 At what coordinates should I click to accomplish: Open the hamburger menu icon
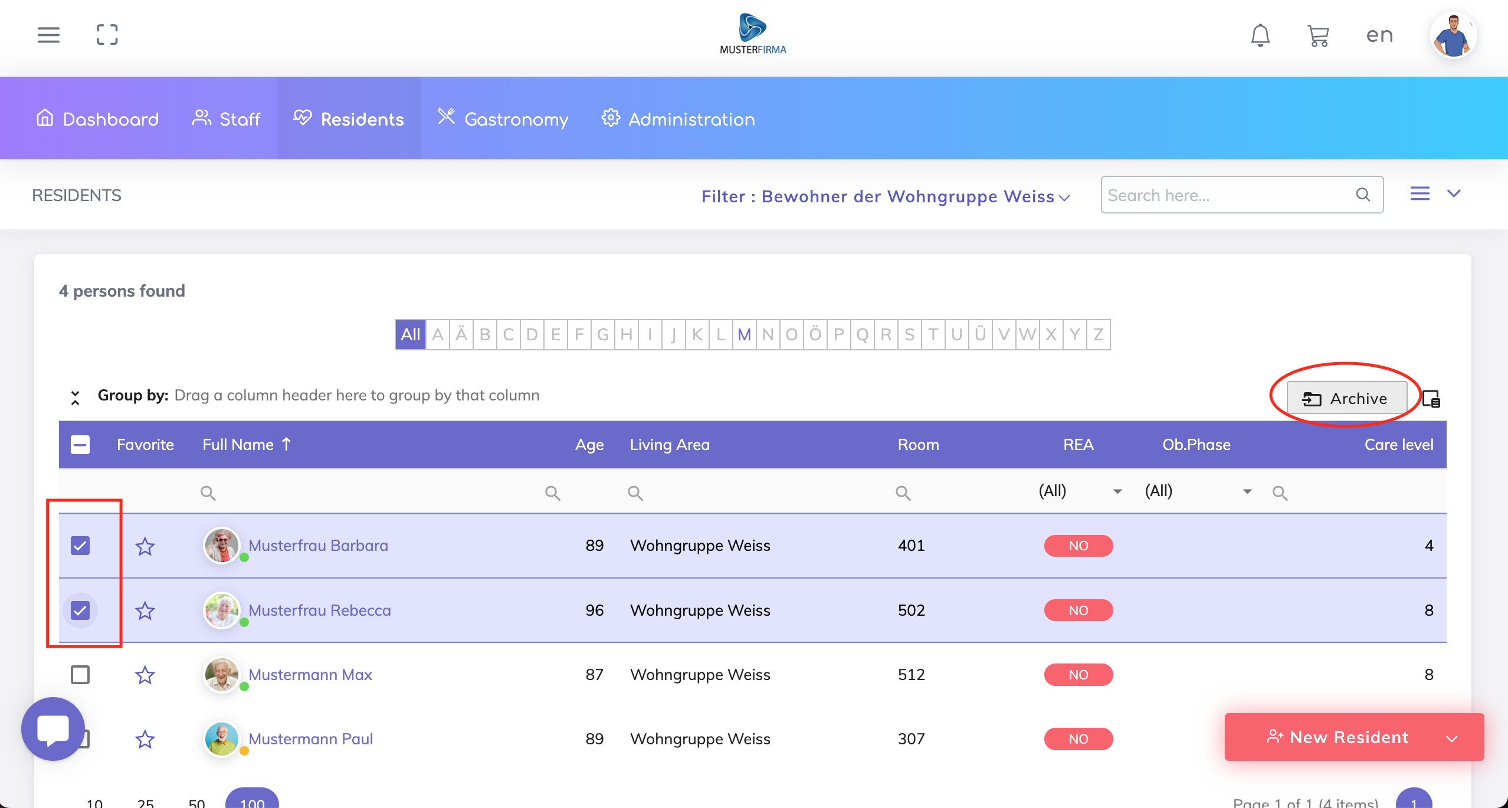48,35
